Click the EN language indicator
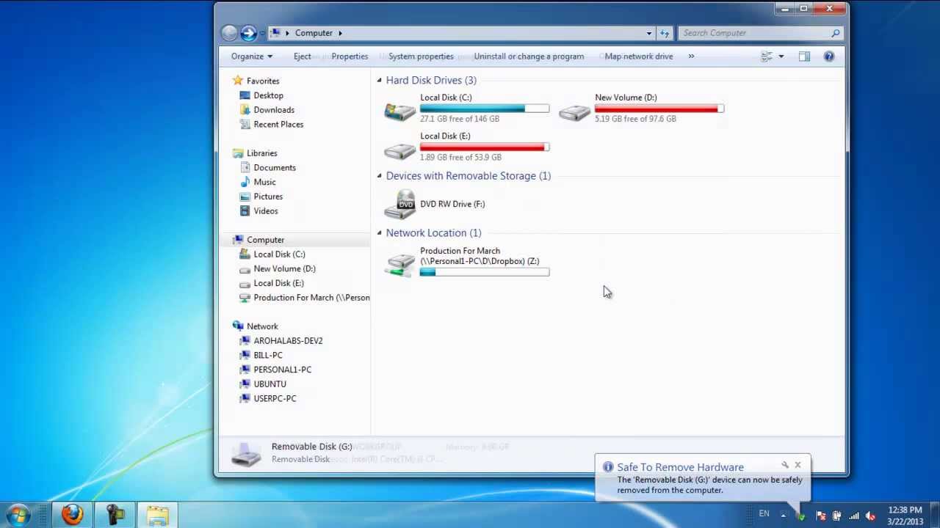 (764, 514)
